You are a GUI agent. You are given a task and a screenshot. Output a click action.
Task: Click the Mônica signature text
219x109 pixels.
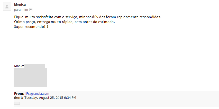point(19,66)
